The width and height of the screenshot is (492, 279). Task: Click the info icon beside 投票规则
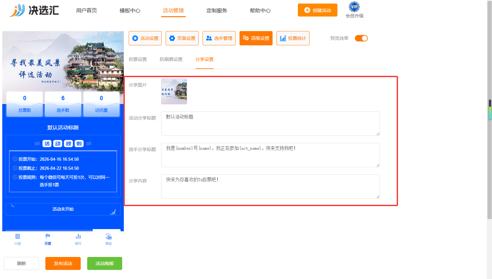[15, 177]
